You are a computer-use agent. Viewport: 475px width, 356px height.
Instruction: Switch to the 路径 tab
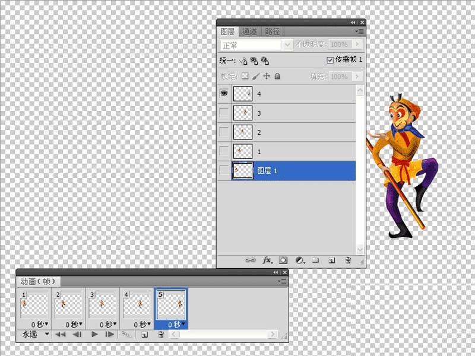(272, 31)
